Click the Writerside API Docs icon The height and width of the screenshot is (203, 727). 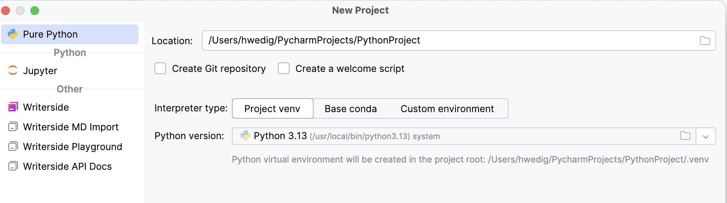coord(13,166)
